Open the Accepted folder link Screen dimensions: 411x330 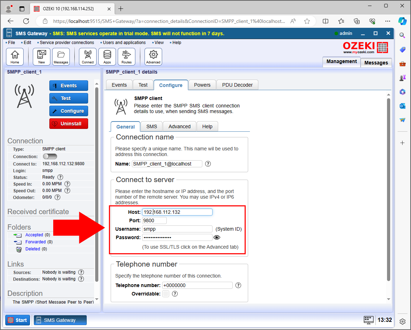tap(34, 235)
